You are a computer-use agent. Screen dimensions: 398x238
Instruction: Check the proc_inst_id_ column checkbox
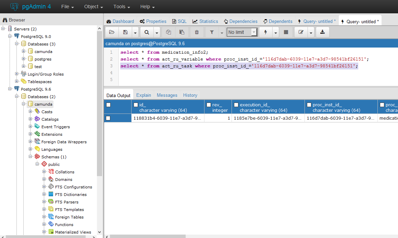click(309, 105)
